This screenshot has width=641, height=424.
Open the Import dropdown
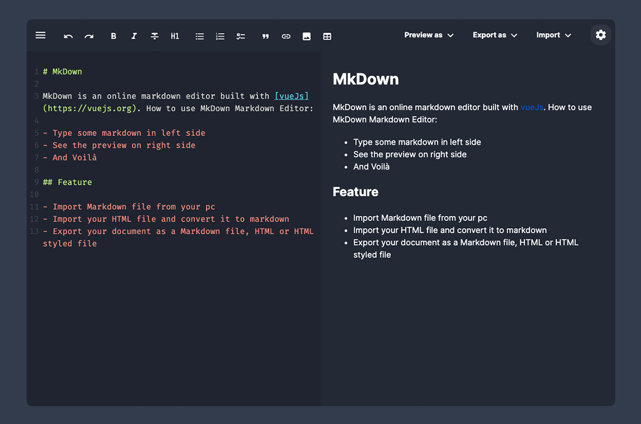(554, 35)
